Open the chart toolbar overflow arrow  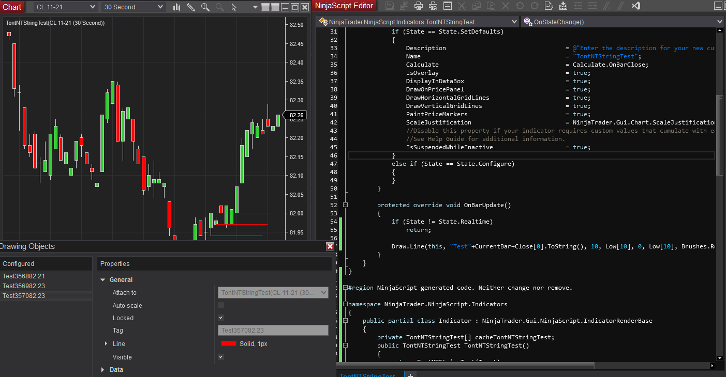click(x=255, y=7)
